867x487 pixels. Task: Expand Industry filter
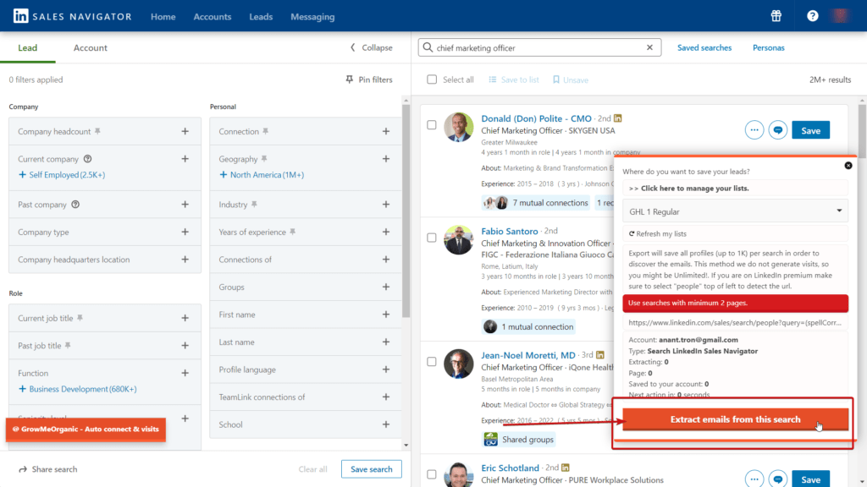click(386, 205)
